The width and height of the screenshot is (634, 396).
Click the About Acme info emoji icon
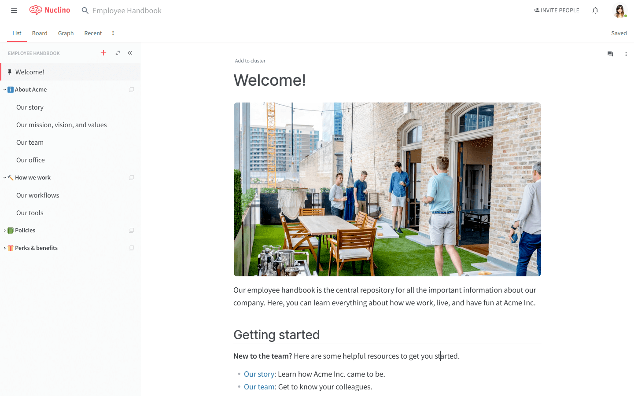tap(11, 90)
